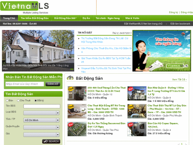Click Thuê badge on Nơ Trang Long listing
Viewport: 193px width, 145px height.
coord(71,106)
